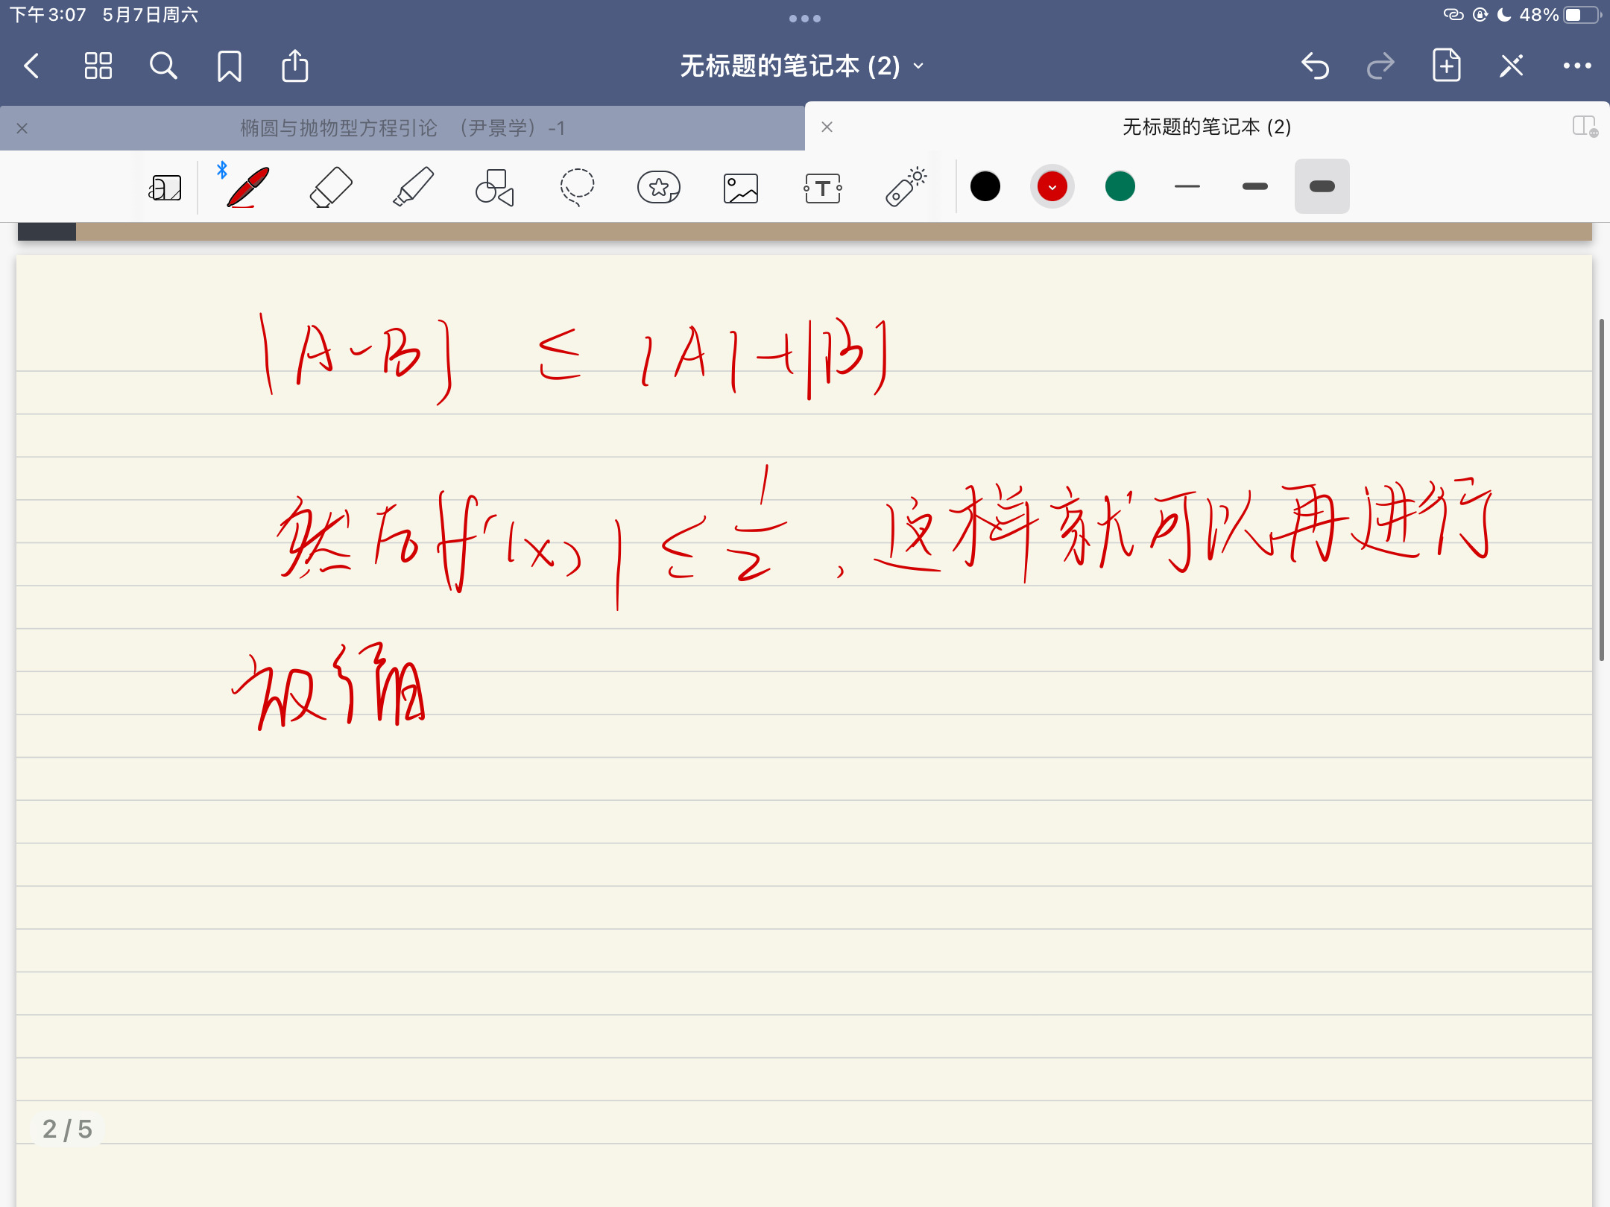Select the eraser tool
This screenshot has height=1207, width=1610.
tap(330, 186)
